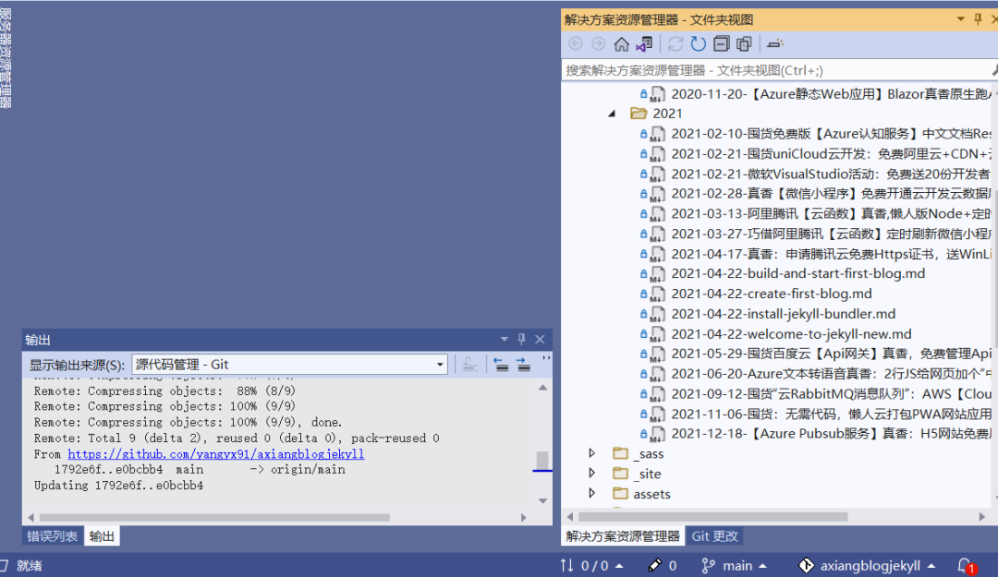Select 2021-04-22-welcome-to-jekyll-new.md file
Screen dimensions: 998x577
click(x=791, y=334)
